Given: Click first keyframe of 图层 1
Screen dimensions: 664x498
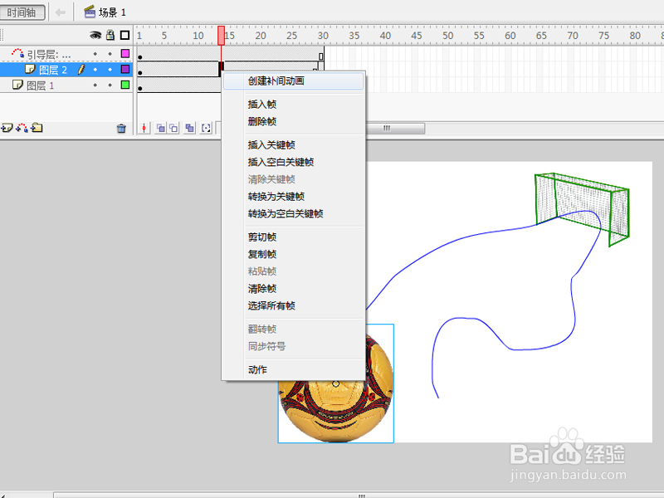Looking at the screenshot, I should [x=140, y=89].
